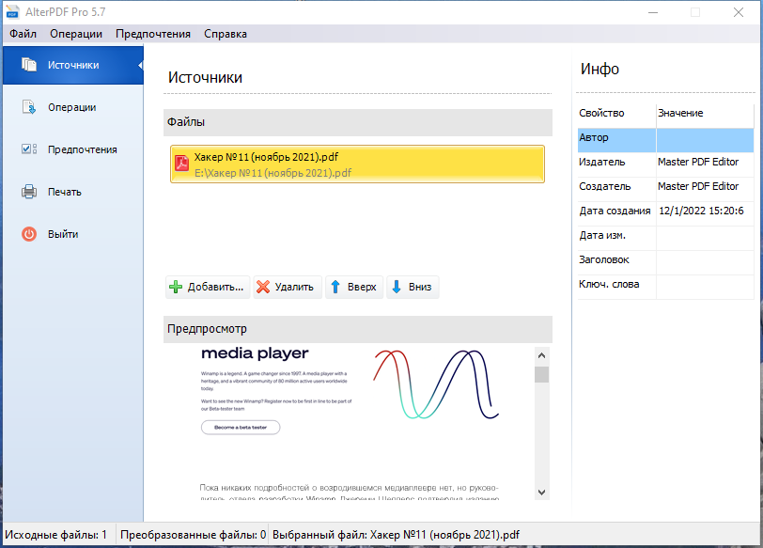Click the green plus Добавить icon
Image resolution: width=763 pixels, height=548 pixels.
click(x=175, y=287)
